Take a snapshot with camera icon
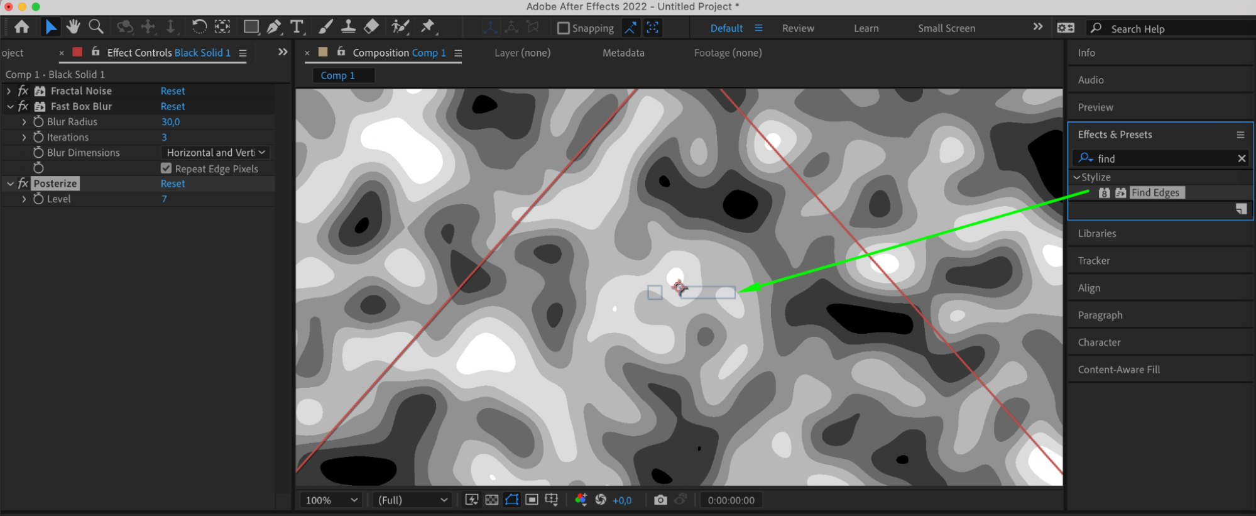This screenshot has width=1256, height=516. 660,500
